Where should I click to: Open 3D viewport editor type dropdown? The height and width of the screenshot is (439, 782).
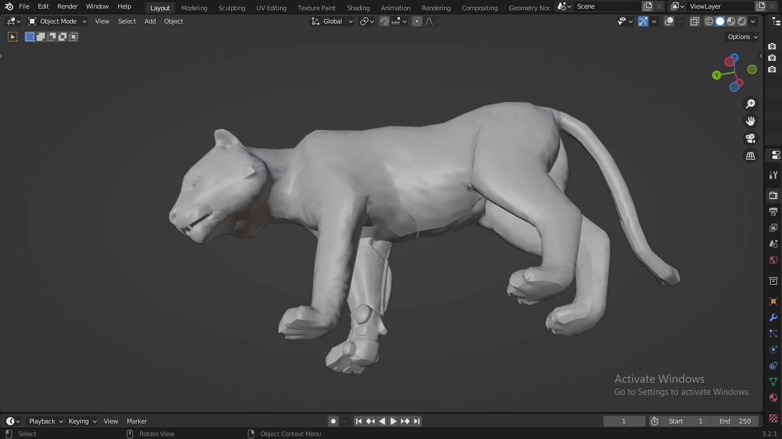tap(13, 21)
